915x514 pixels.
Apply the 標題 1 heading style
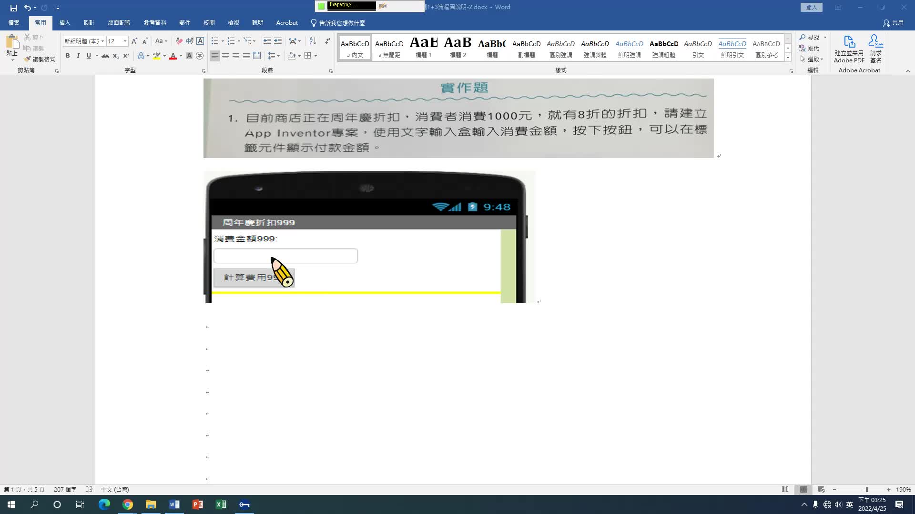point(423,48)
